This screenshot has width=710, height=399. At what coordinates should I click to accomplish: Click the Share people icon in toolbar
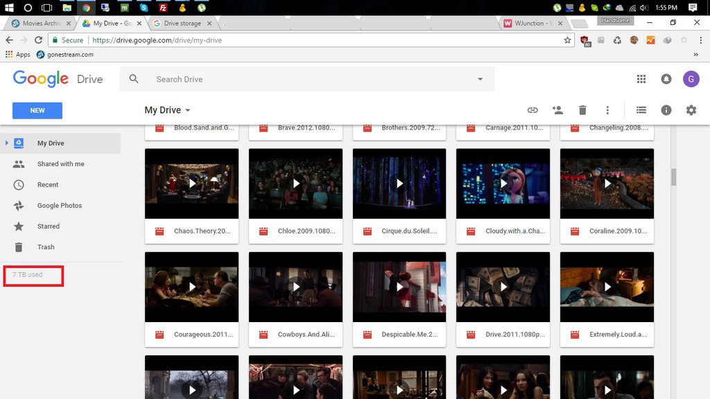(557, 110)
